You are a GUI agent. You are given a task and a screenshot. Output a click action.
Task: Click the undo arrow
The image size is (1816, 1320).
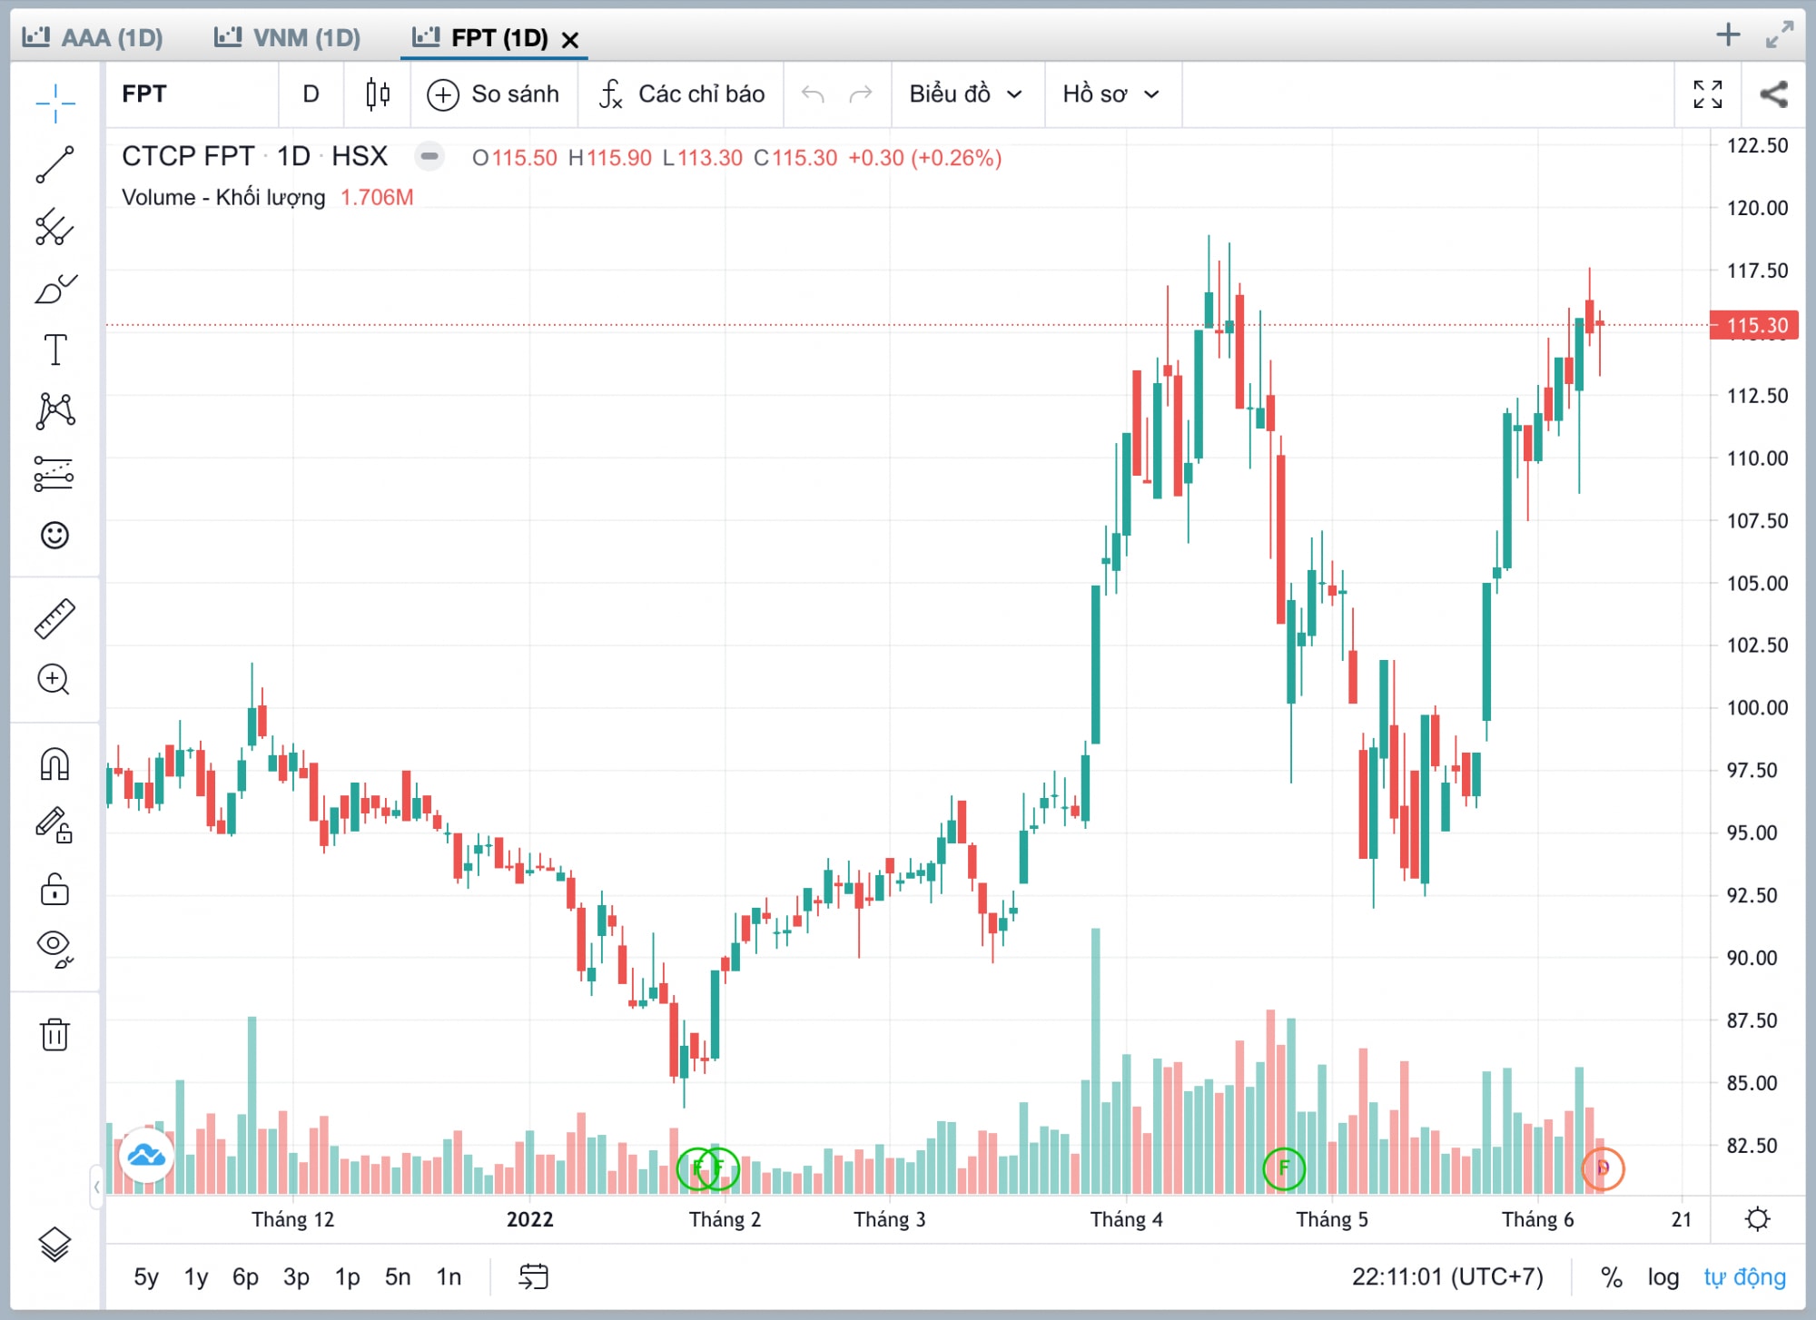(814, 94)
